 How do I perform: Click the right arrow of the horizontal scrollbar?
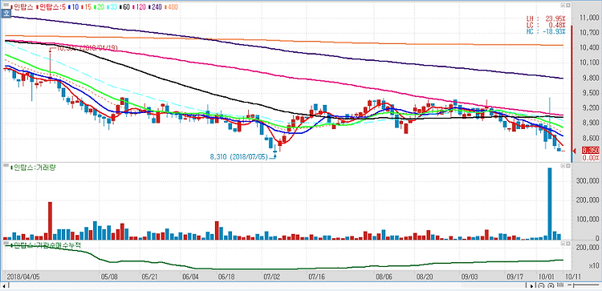(531, 286)
